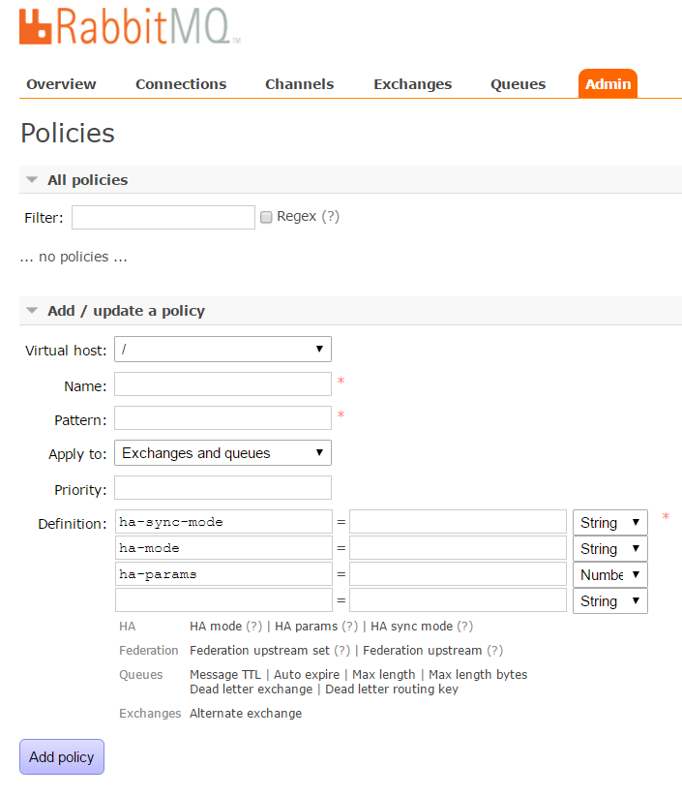This screenshot has height=797, width=682.
Task: Open HA params help question mark
Action: (349, 627)
